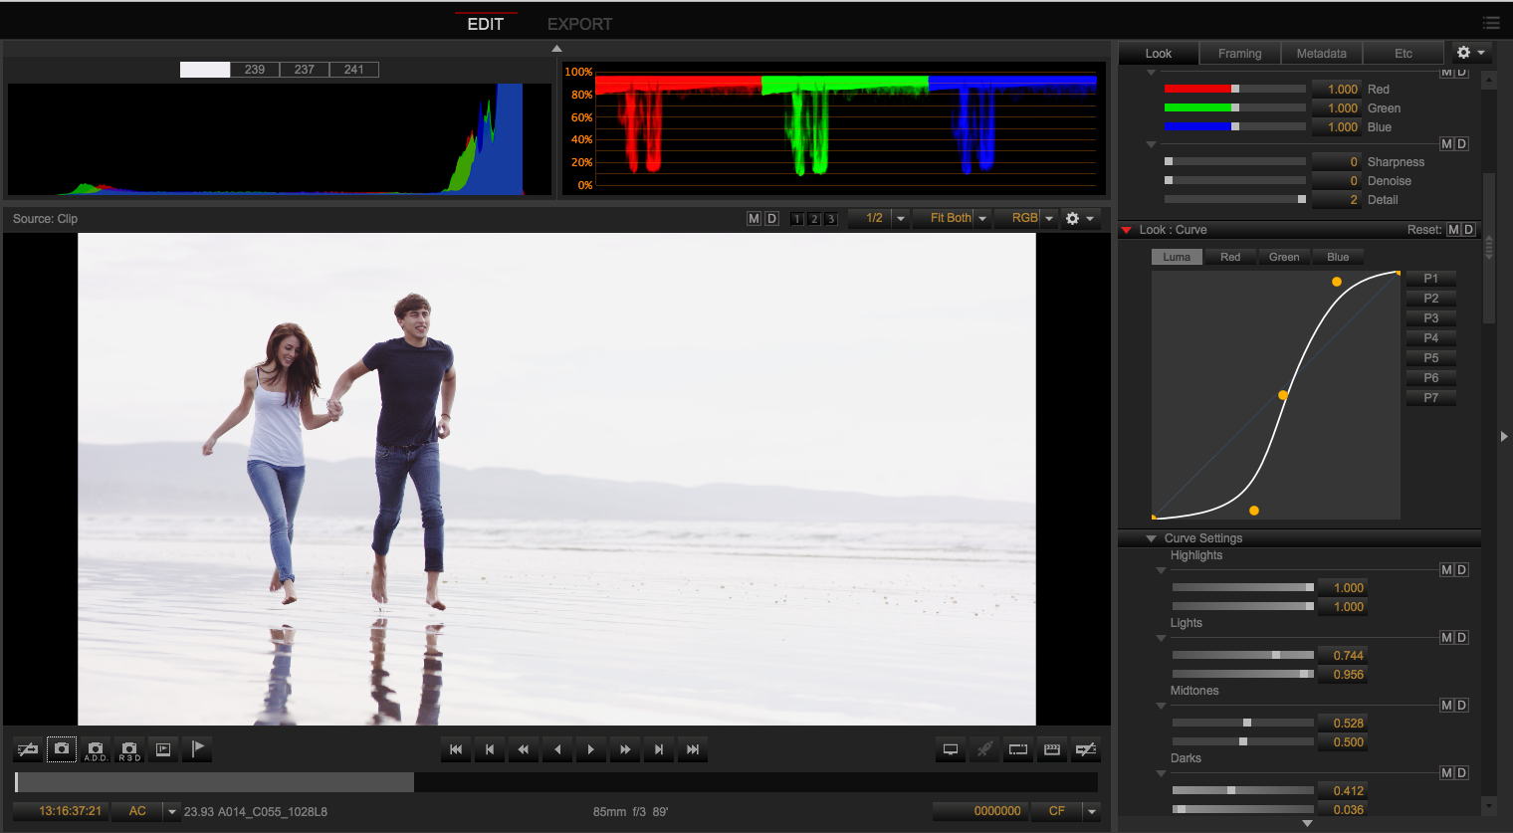Image resolution: width=1513 pixels, height=833 pixels.
Task: Switch to the EXPORT tab
Action: [x=579, y=24]
